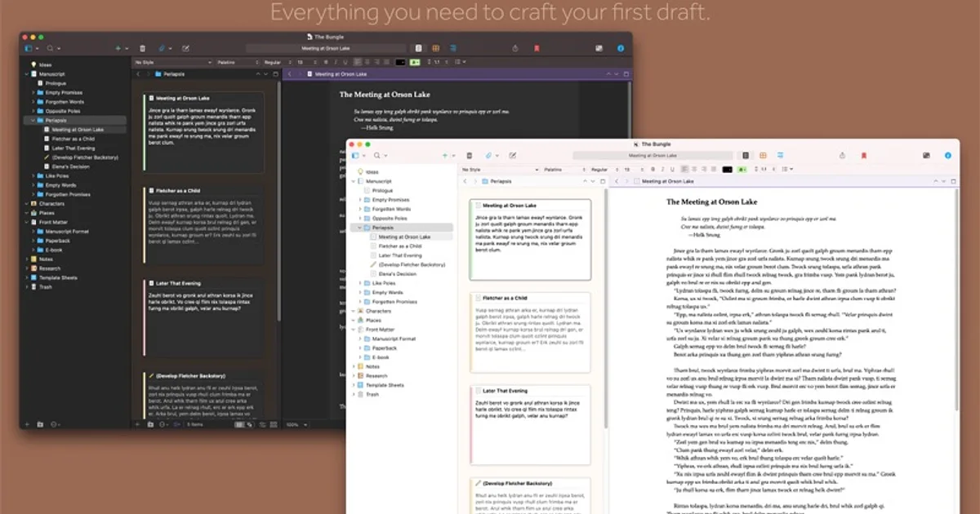Open the Palatino font dropdown in light window
The image size is (980, 514).
(x=565, y=169)
